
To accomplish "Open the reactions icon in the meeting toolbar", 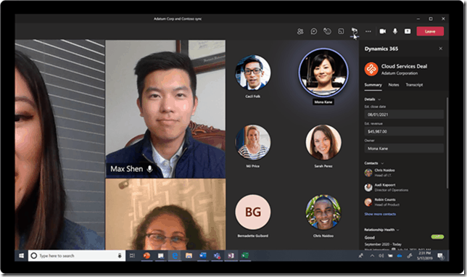I will pyautogui.click(x=327, y=31).
